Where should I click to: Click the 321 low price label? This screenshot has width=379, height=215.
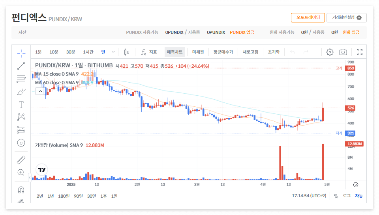pyautogui.click(x=351, y=133)
